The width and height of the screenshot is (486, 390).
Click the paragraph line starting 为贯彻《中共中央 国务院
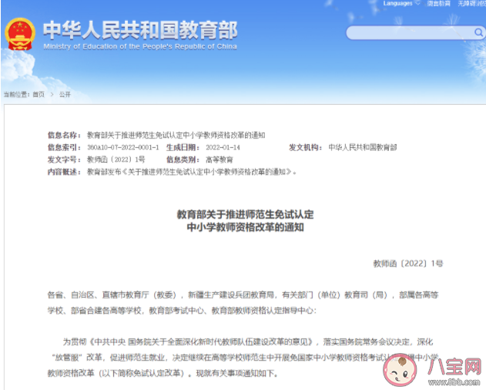click(248, 342)
